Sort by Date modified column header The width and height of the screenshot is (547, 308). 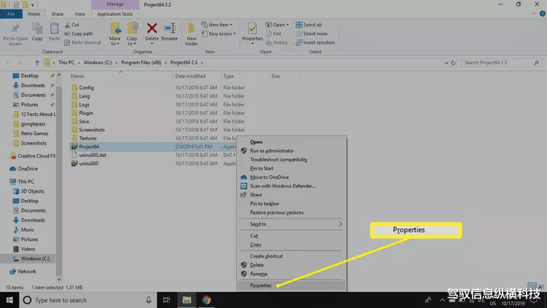(190, 76)
